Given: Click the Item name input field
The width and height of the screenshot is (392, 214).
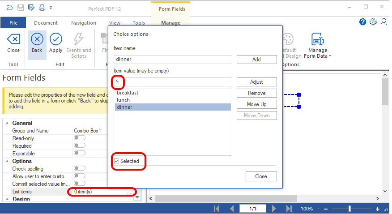Looking at the screenshot, I should [173, 60].
